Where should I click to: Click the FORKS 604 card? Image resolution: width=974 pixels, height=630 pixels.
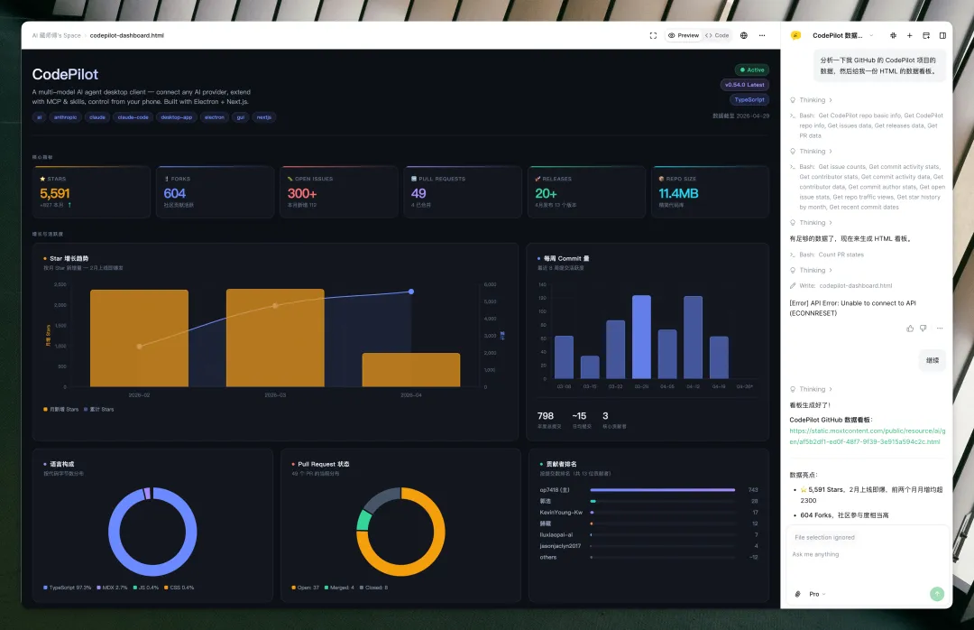tap(215, 192)
